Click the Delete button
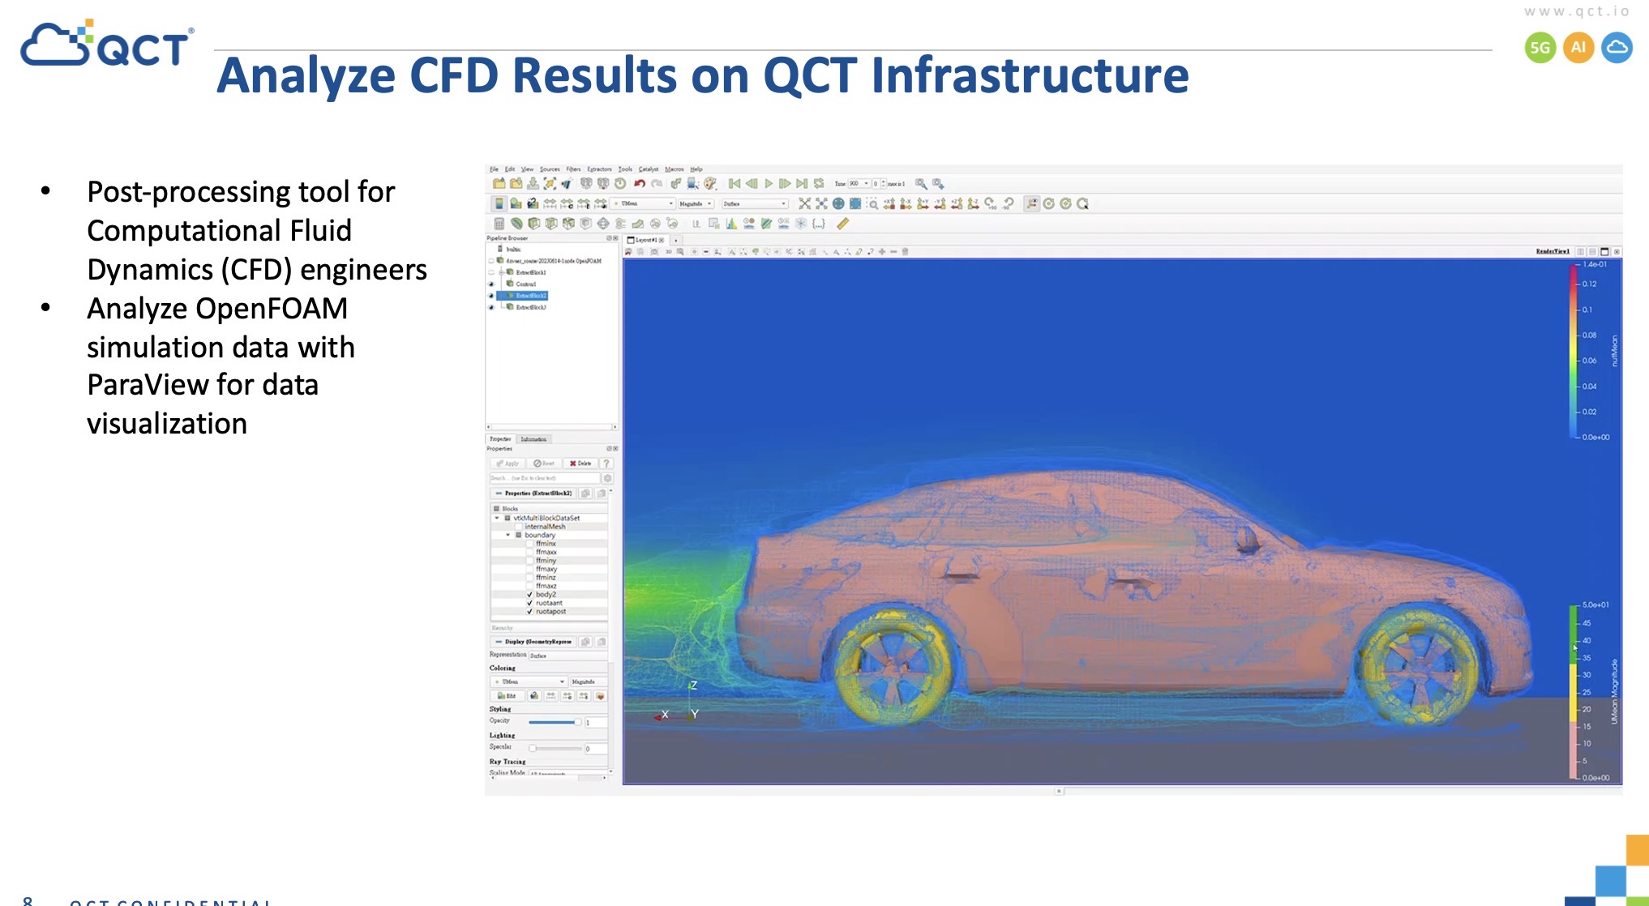 coord(580,464)
